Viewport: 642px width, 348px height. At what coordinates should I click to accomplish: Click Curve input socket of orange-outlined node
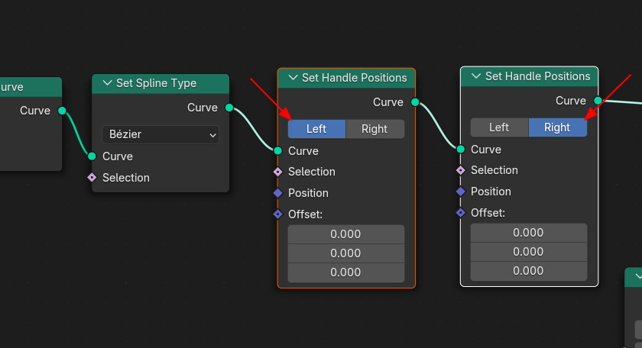click(278, 151)
